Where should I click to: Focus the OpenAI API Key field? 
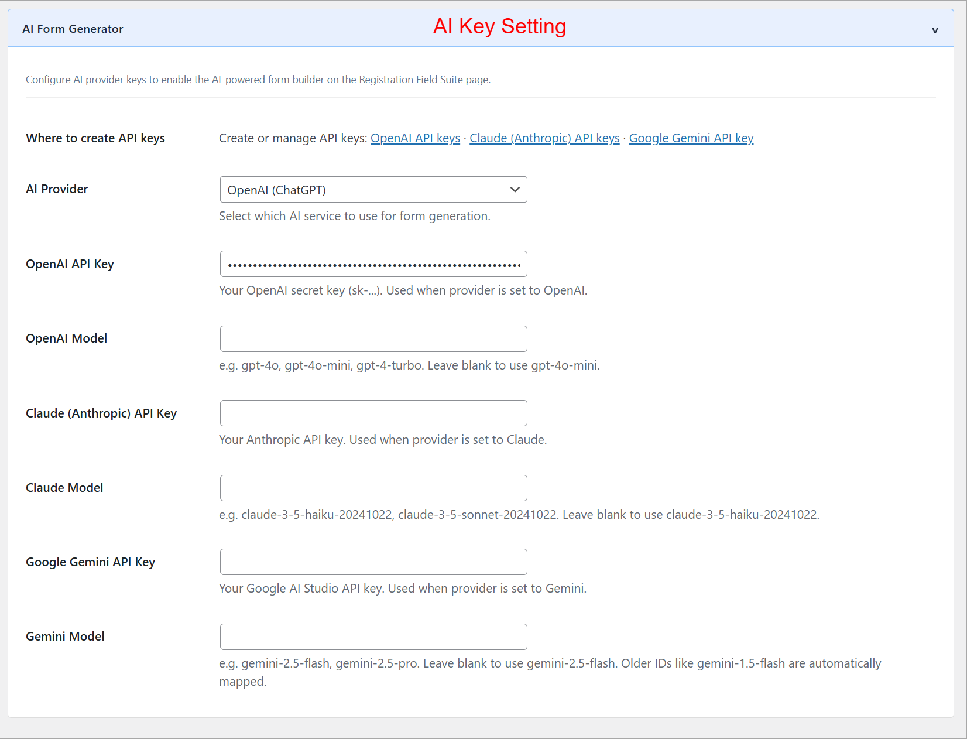(373, 264)
